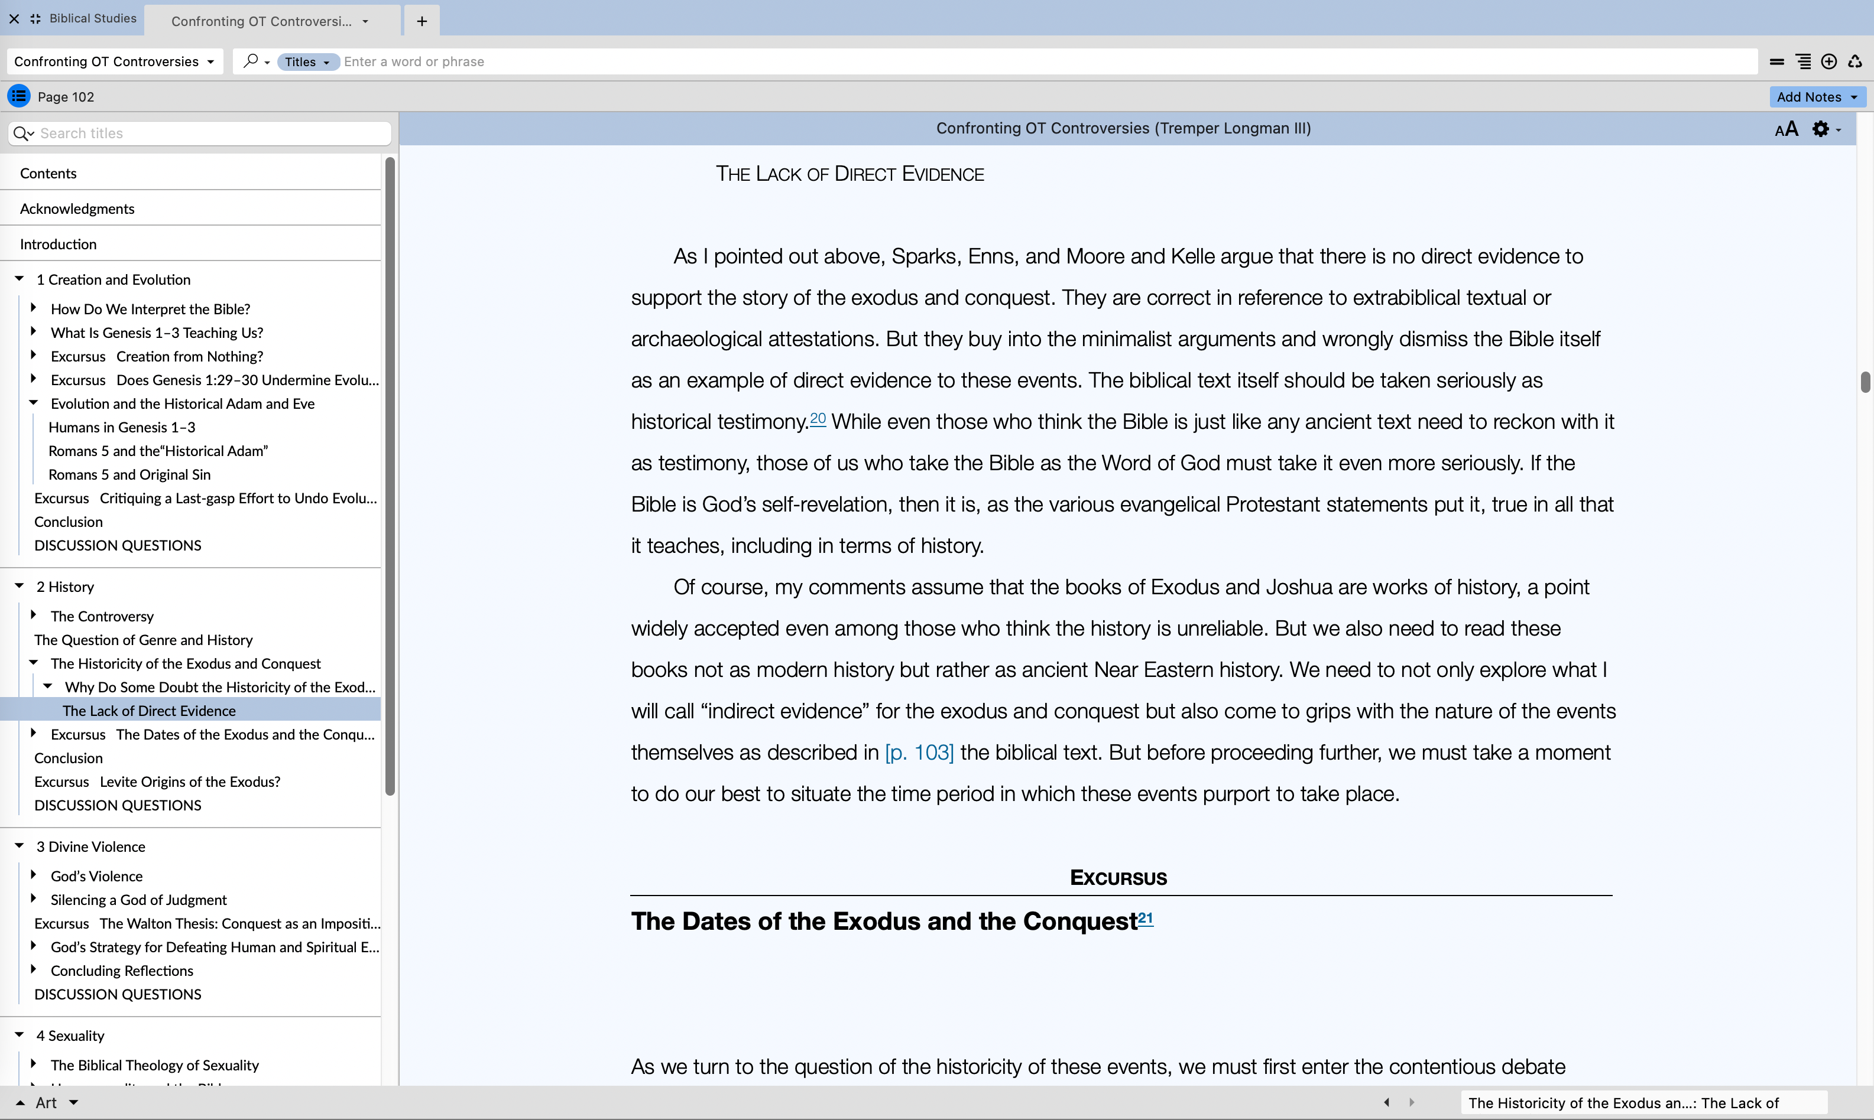Viewport: 1874px width, 1120px height.
Task: Expand 'God's Violence' section
Action: (33, 875)
